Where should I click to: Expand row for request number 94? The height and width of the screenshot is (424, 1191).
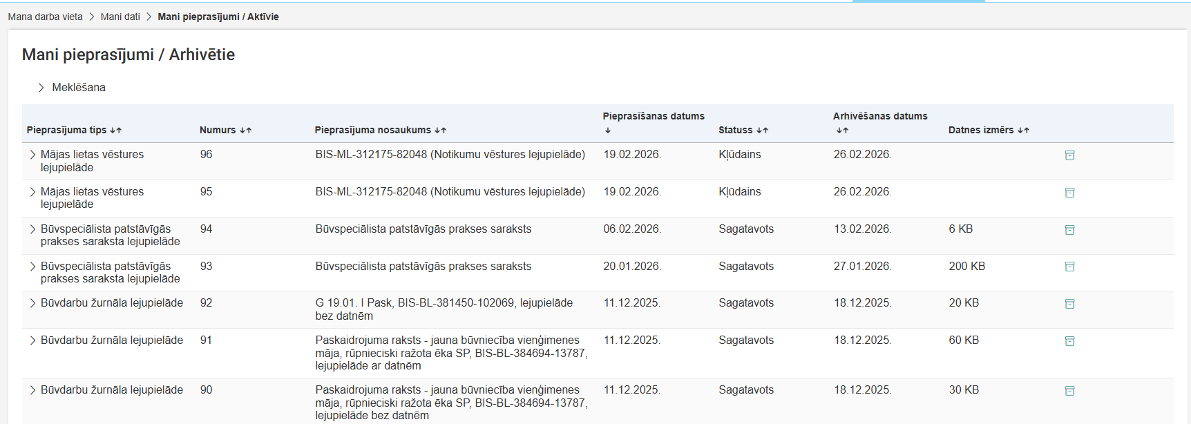pyautogui.click(x=32, y=229)
